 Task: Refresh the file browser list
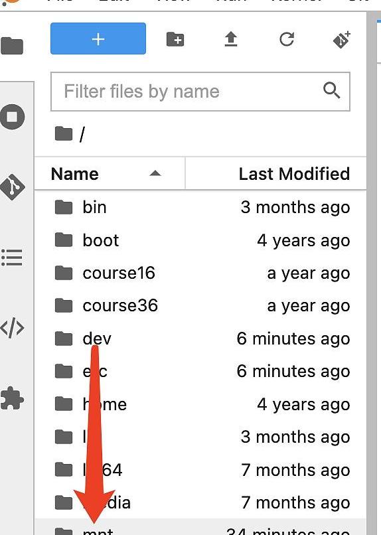(x=287, y=39)
